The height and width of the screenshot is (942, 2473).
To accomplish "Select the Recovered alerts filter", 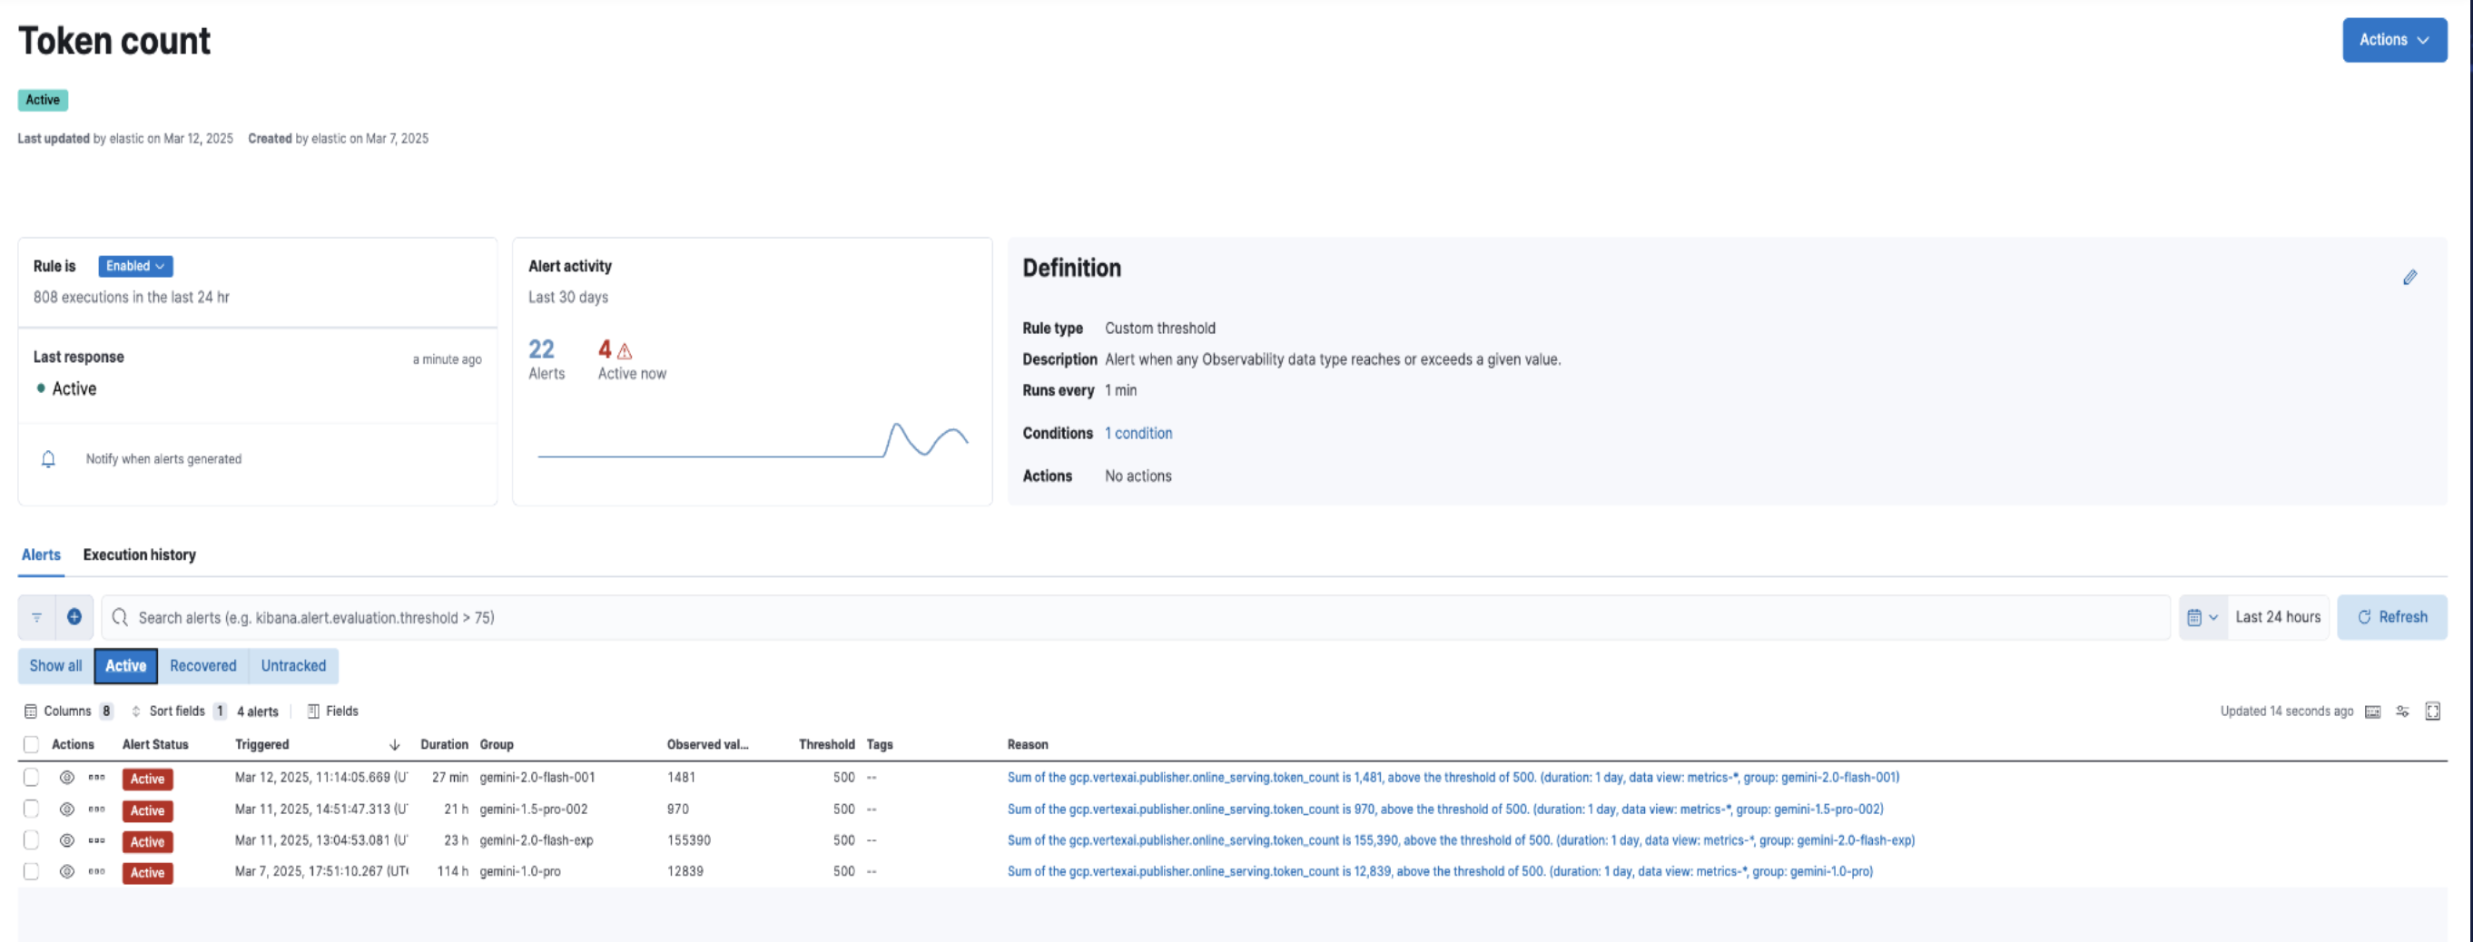I will [202, 666].
